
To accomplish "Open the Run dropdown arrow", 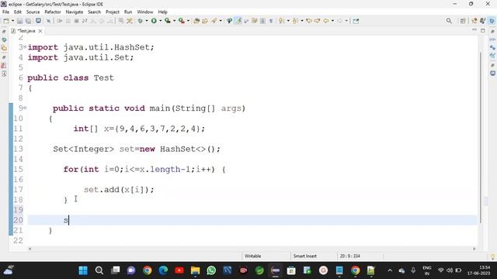I will [x=161, y=21].
